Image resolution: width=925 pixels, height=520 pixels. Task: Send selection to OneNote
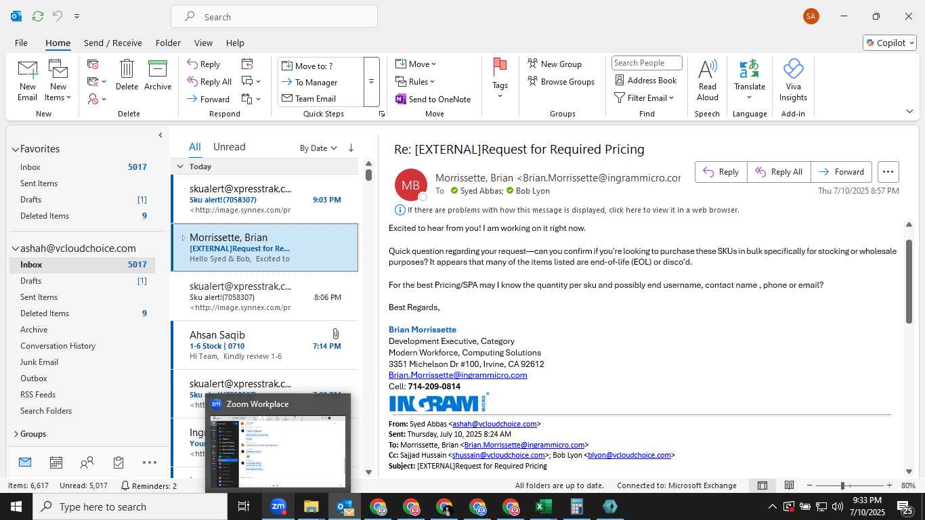click(x=433, y=99)
